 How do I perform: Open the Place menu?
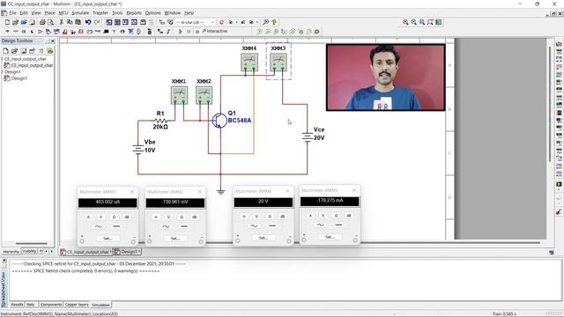click(x=49, y=13)
